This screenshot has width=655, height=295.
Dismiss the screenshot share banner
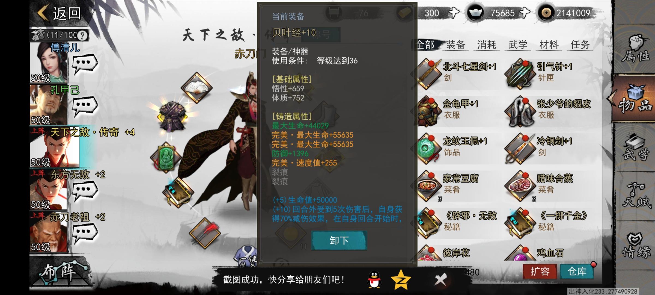440,280
